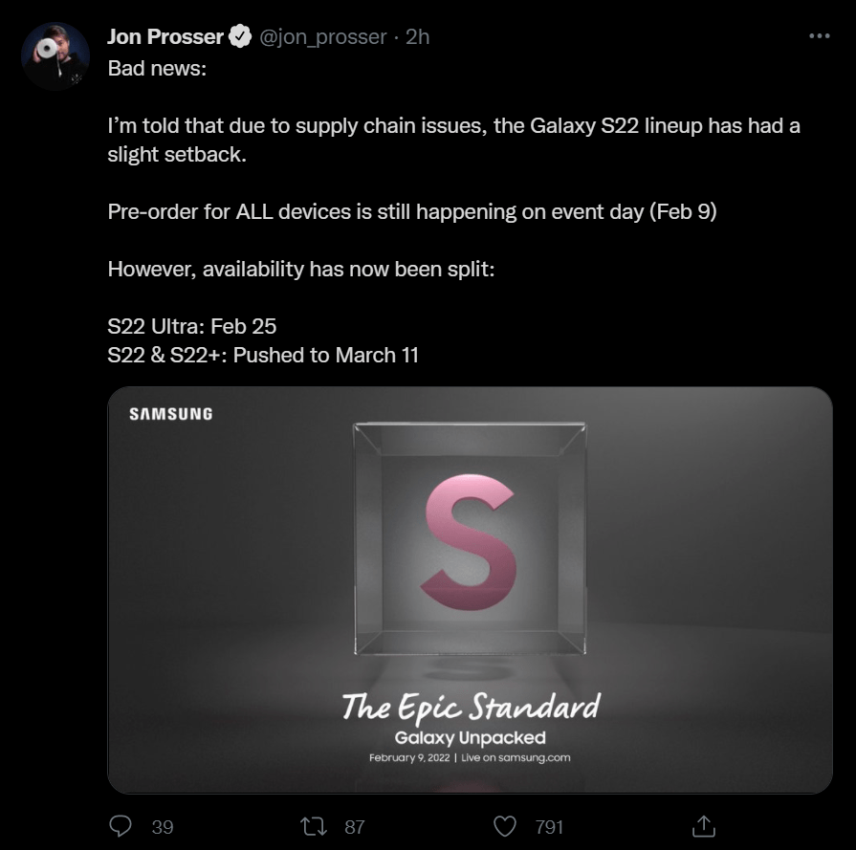856x850 pixels.
Task: Click the 87 retweets count
Action: click(354, 827)
